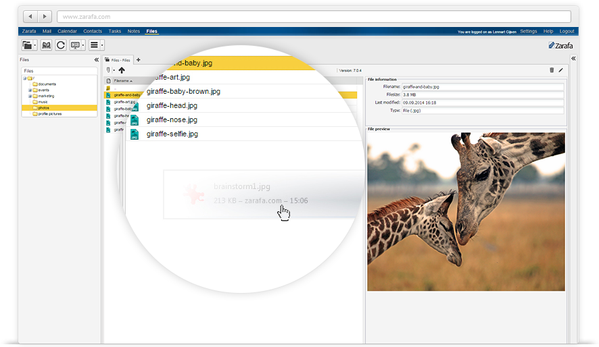Expand the events folder node
The image size is (599, 347).
click(x=30, y=90)
